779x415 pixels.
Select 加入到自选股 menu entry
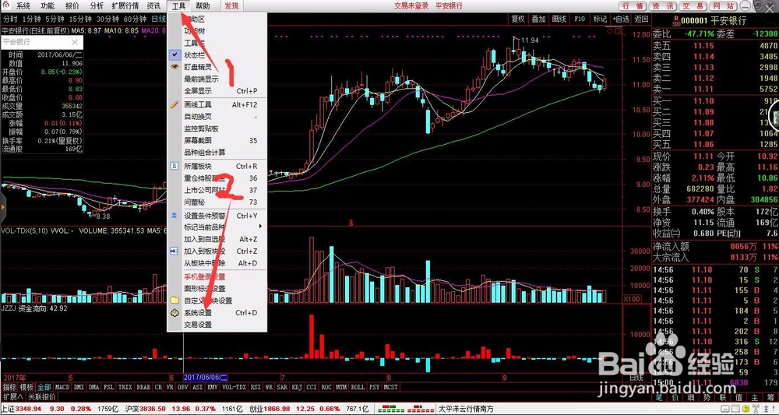[217, 239]
